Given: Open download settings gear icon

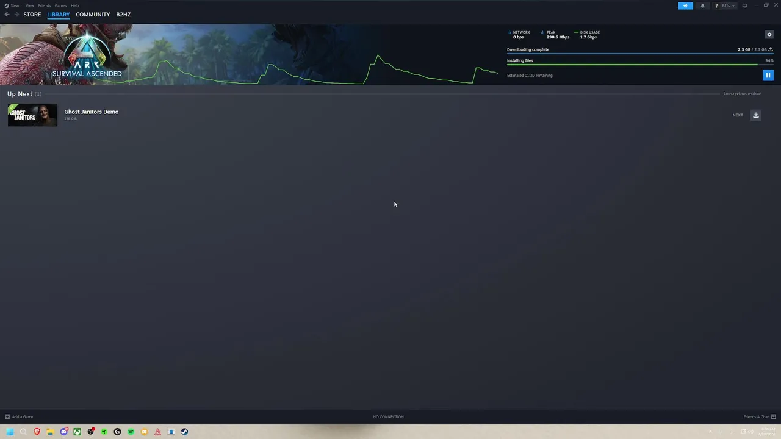Looking at the screenshot, I should tap(769, 34).
